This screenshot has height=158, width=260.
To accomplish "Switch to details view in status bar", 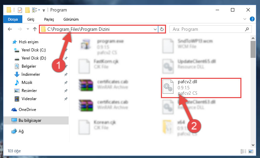I will coord(243,151).
